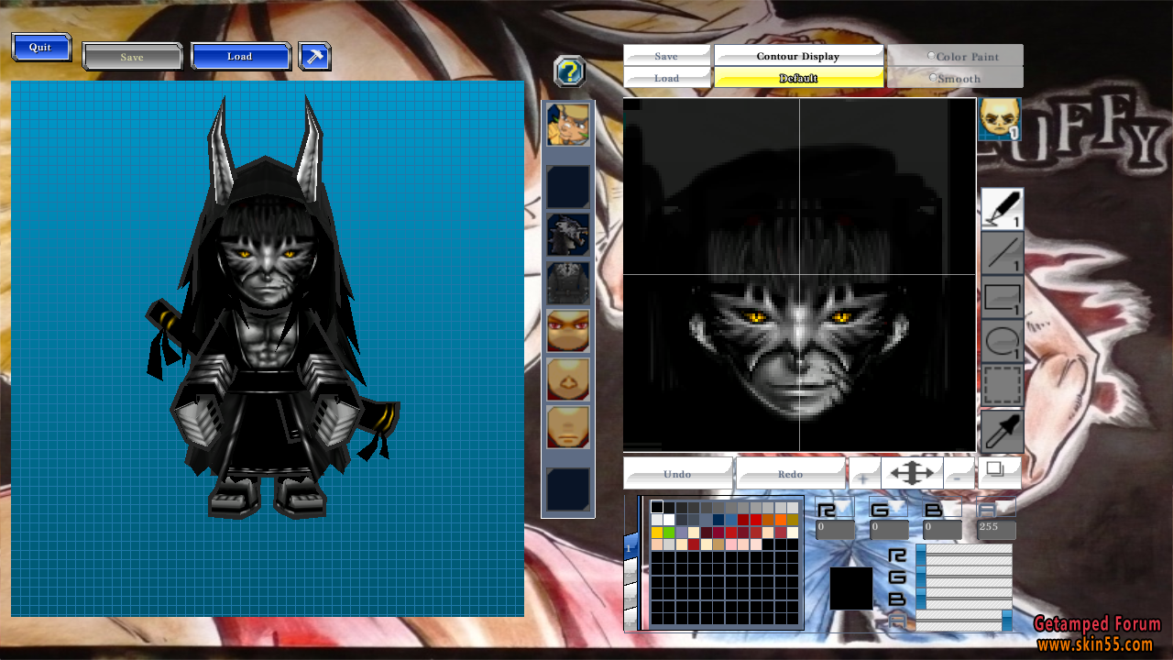Select the cartoon character thumbnail in parts list

click(568, 125)
